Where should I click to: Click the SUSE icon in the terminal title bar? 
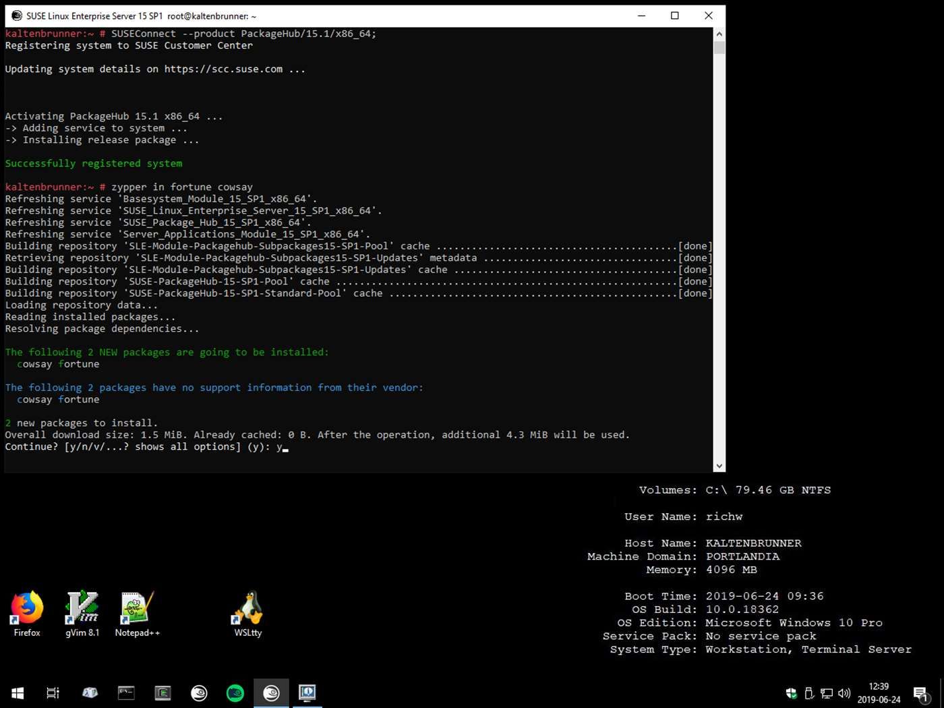17,16
